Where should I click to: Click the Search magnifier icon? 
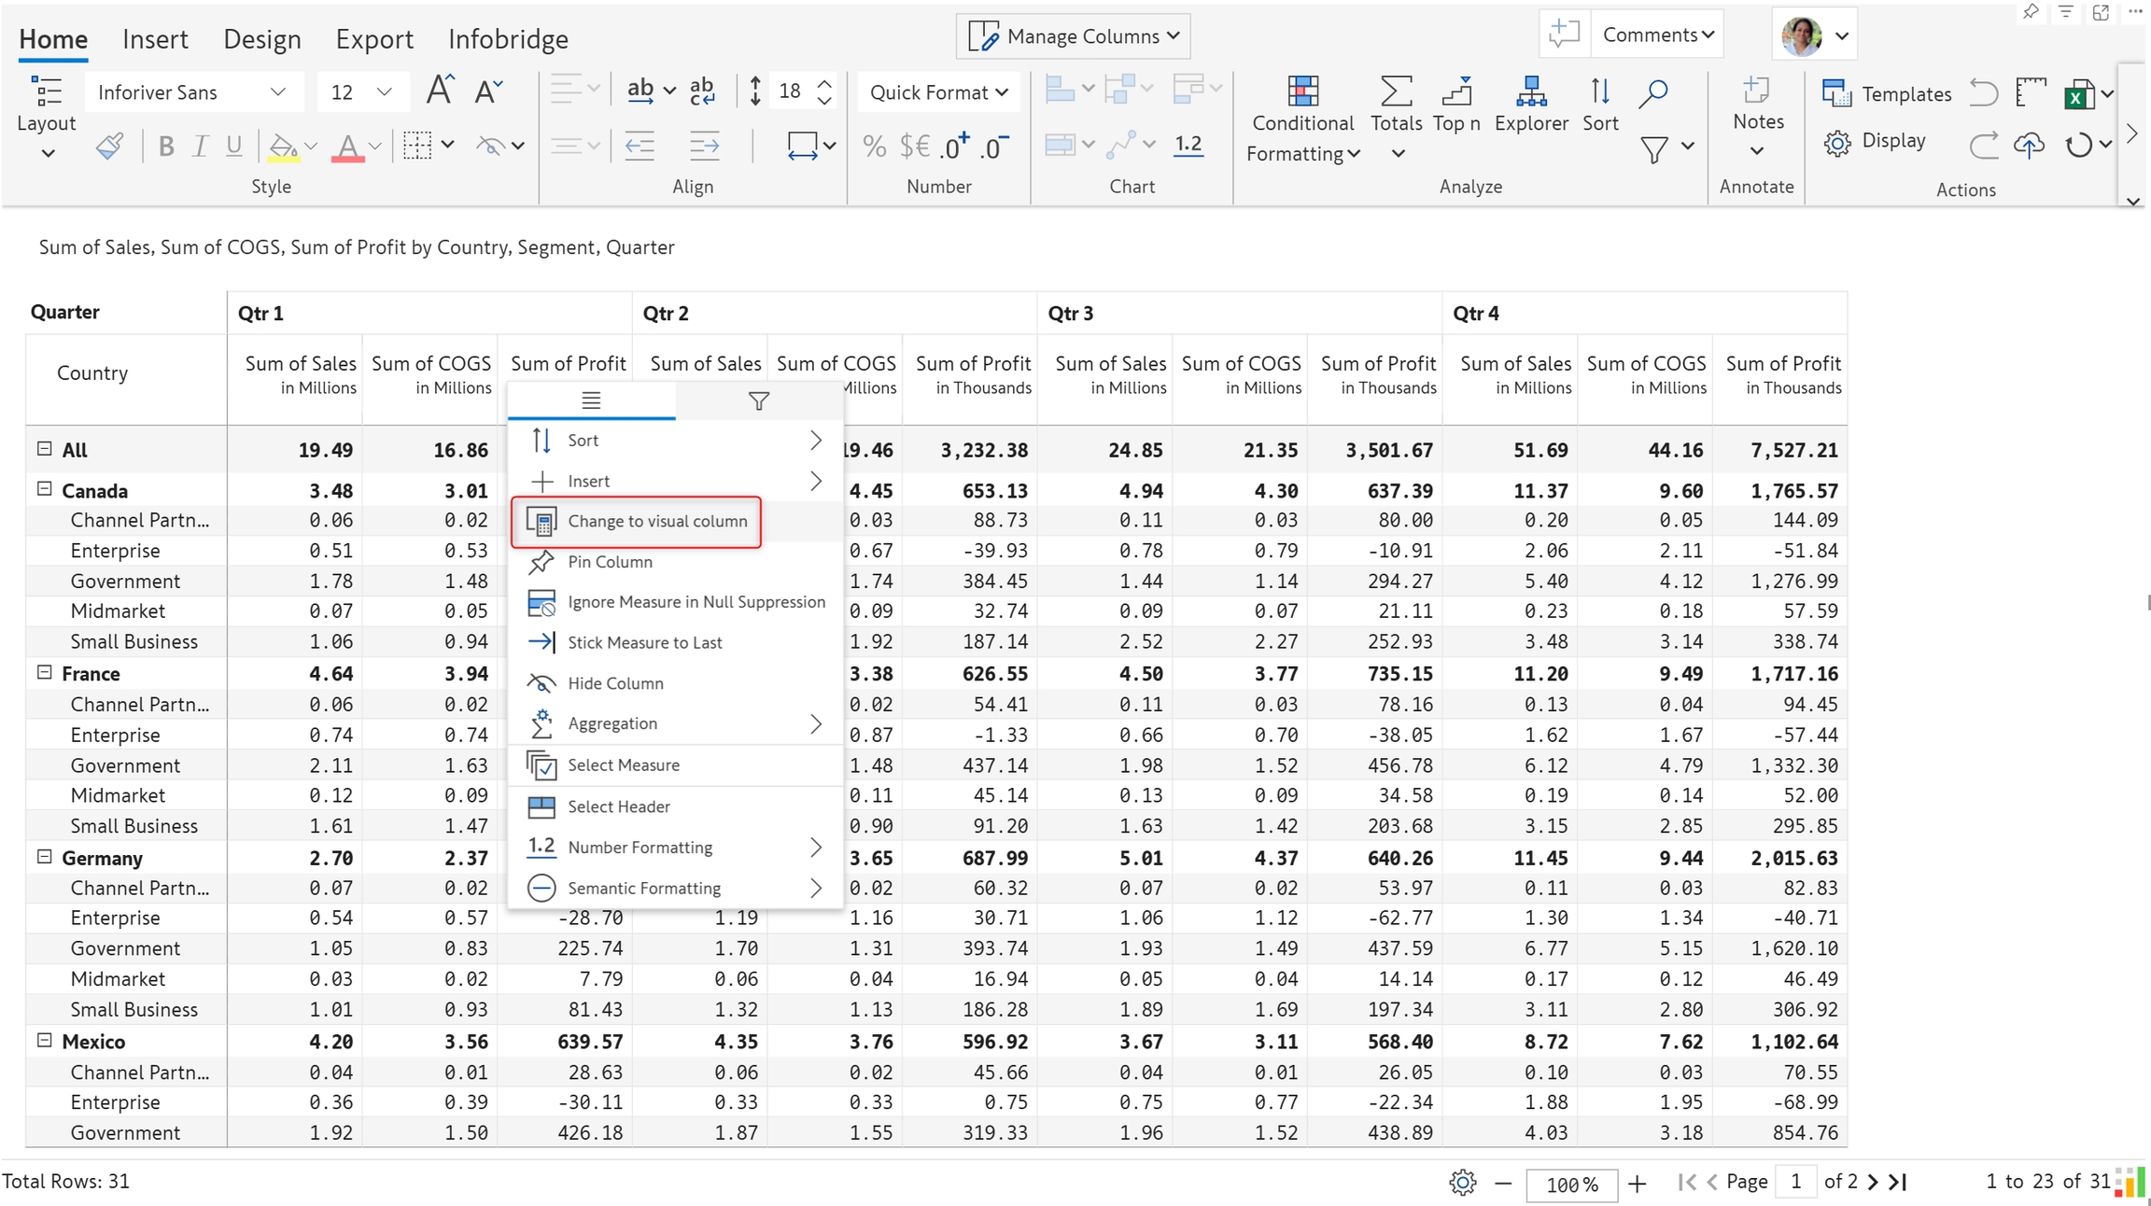coord(1653,92)
